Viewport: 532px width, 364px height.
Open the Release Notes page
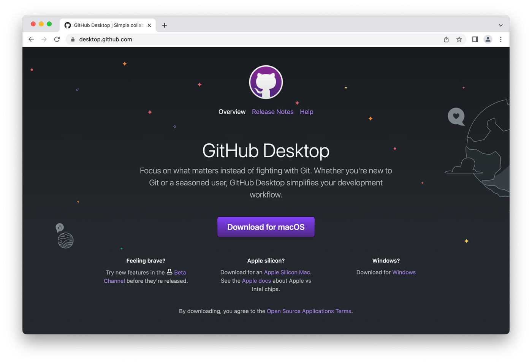coord(272,111)
